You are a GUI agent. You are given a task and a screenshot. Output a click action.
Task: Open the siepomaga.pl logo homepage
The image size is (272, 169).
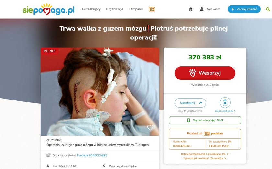[x=49, y=9]
